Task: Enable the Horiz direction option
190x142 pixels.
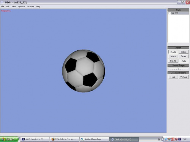Action: click(173, 77)
